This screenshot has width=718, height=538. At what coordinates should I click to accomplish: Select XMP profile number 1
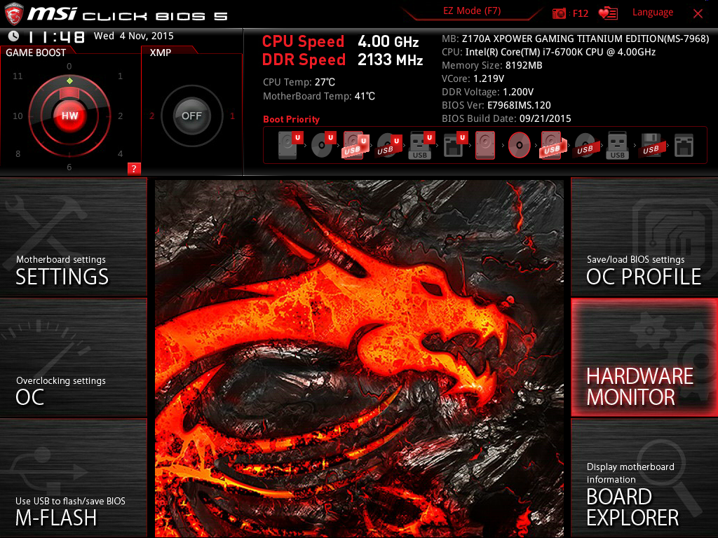click(x=232, y=116)
